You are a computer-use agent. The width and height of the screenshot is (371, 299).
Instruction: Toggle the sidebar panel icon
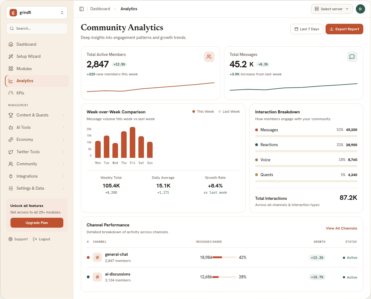[82, 9]
